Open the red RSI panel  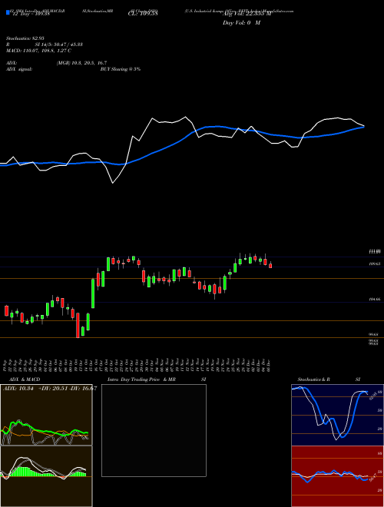[337, 476]
